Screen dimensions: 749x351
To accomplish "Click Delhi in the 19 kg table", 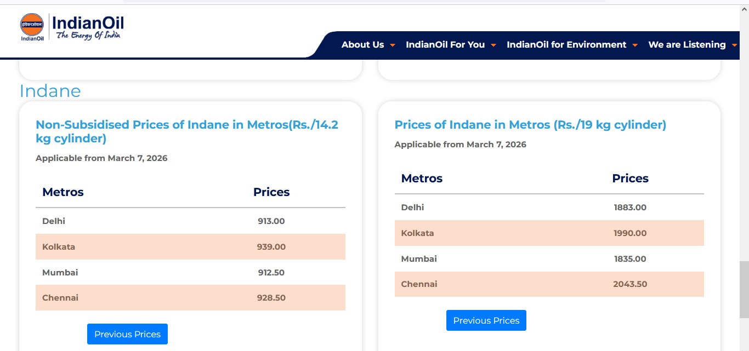I will [412, 208].
